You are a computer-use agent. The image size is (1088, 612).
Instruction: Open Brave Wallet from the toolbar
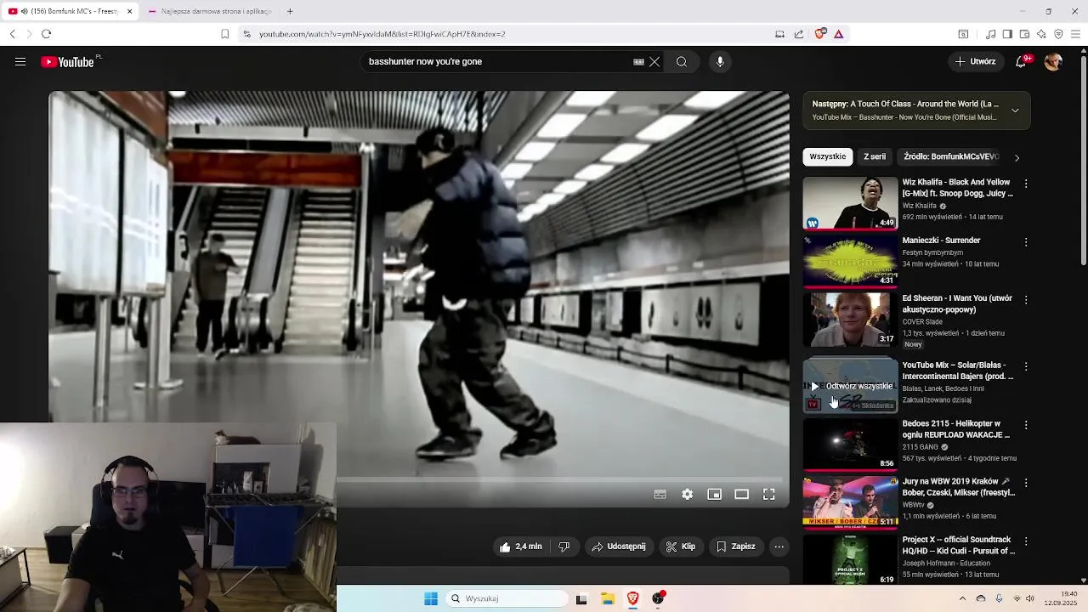tap(1024, 34)
